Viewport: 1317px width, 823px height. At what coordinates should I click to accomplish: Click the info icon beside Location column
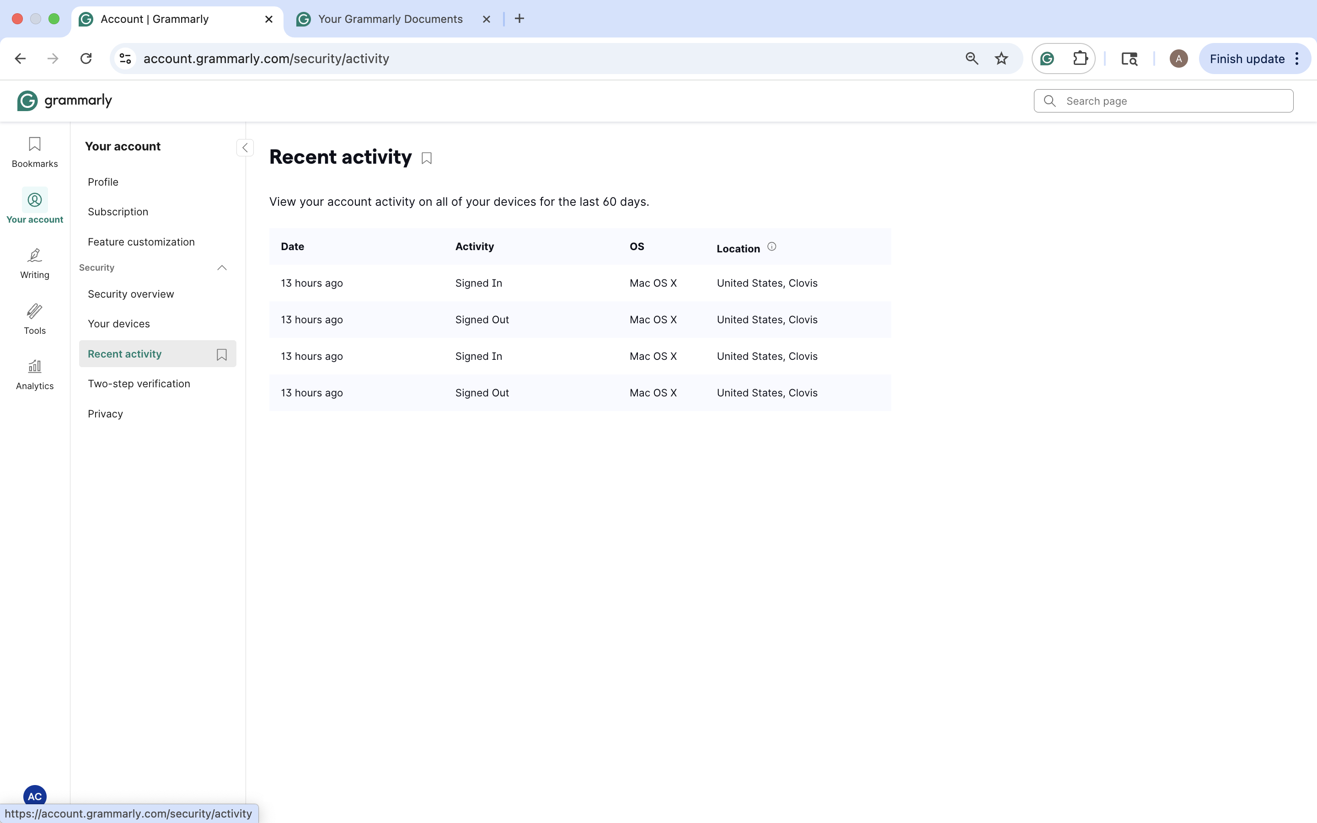point(771,246)
